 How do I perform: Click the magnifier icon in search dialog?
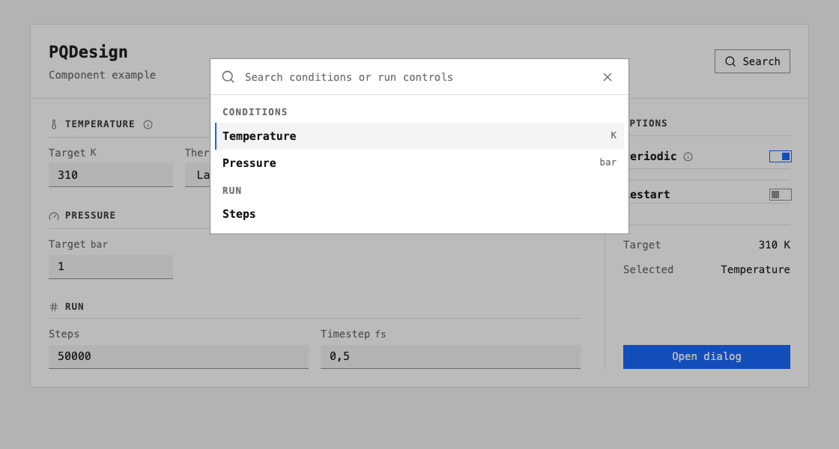tap(228, 77)
